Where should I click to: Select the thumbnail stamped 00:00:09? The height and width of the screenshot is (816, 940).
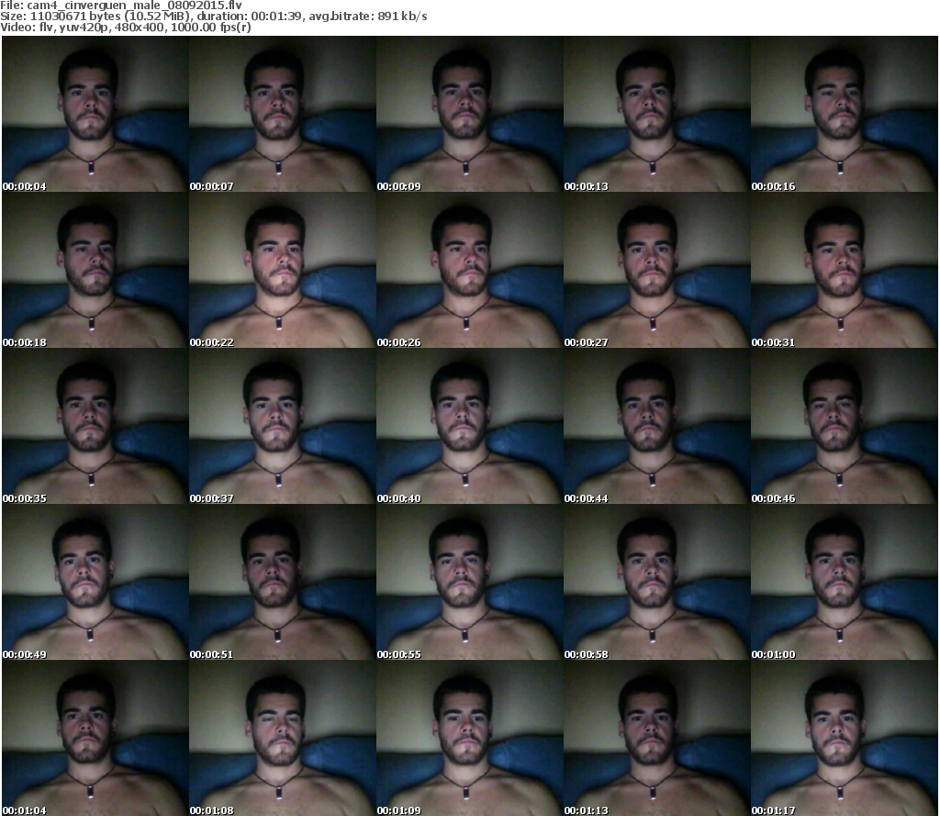[469, 114]
